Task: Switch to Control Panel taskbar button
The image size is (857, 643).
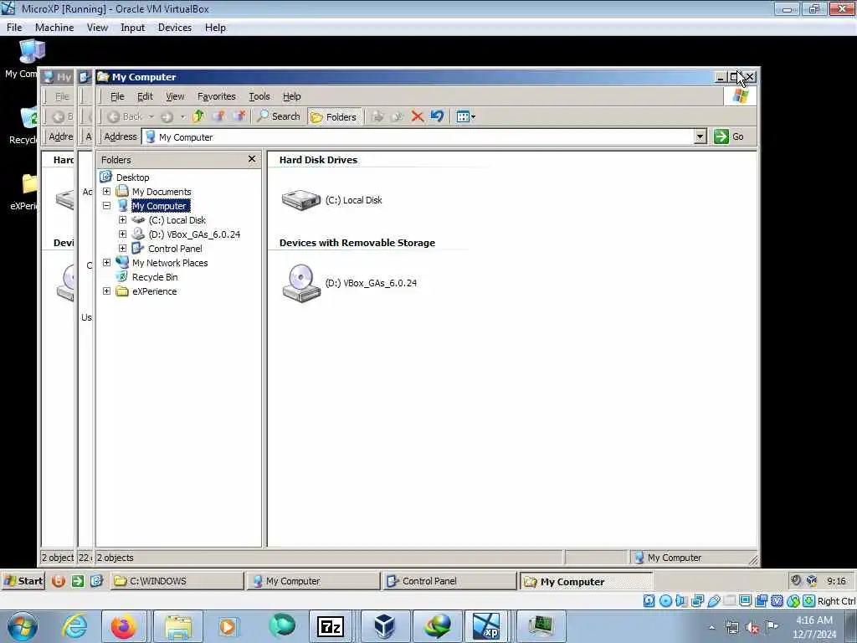Action: (x=449, y=581)
